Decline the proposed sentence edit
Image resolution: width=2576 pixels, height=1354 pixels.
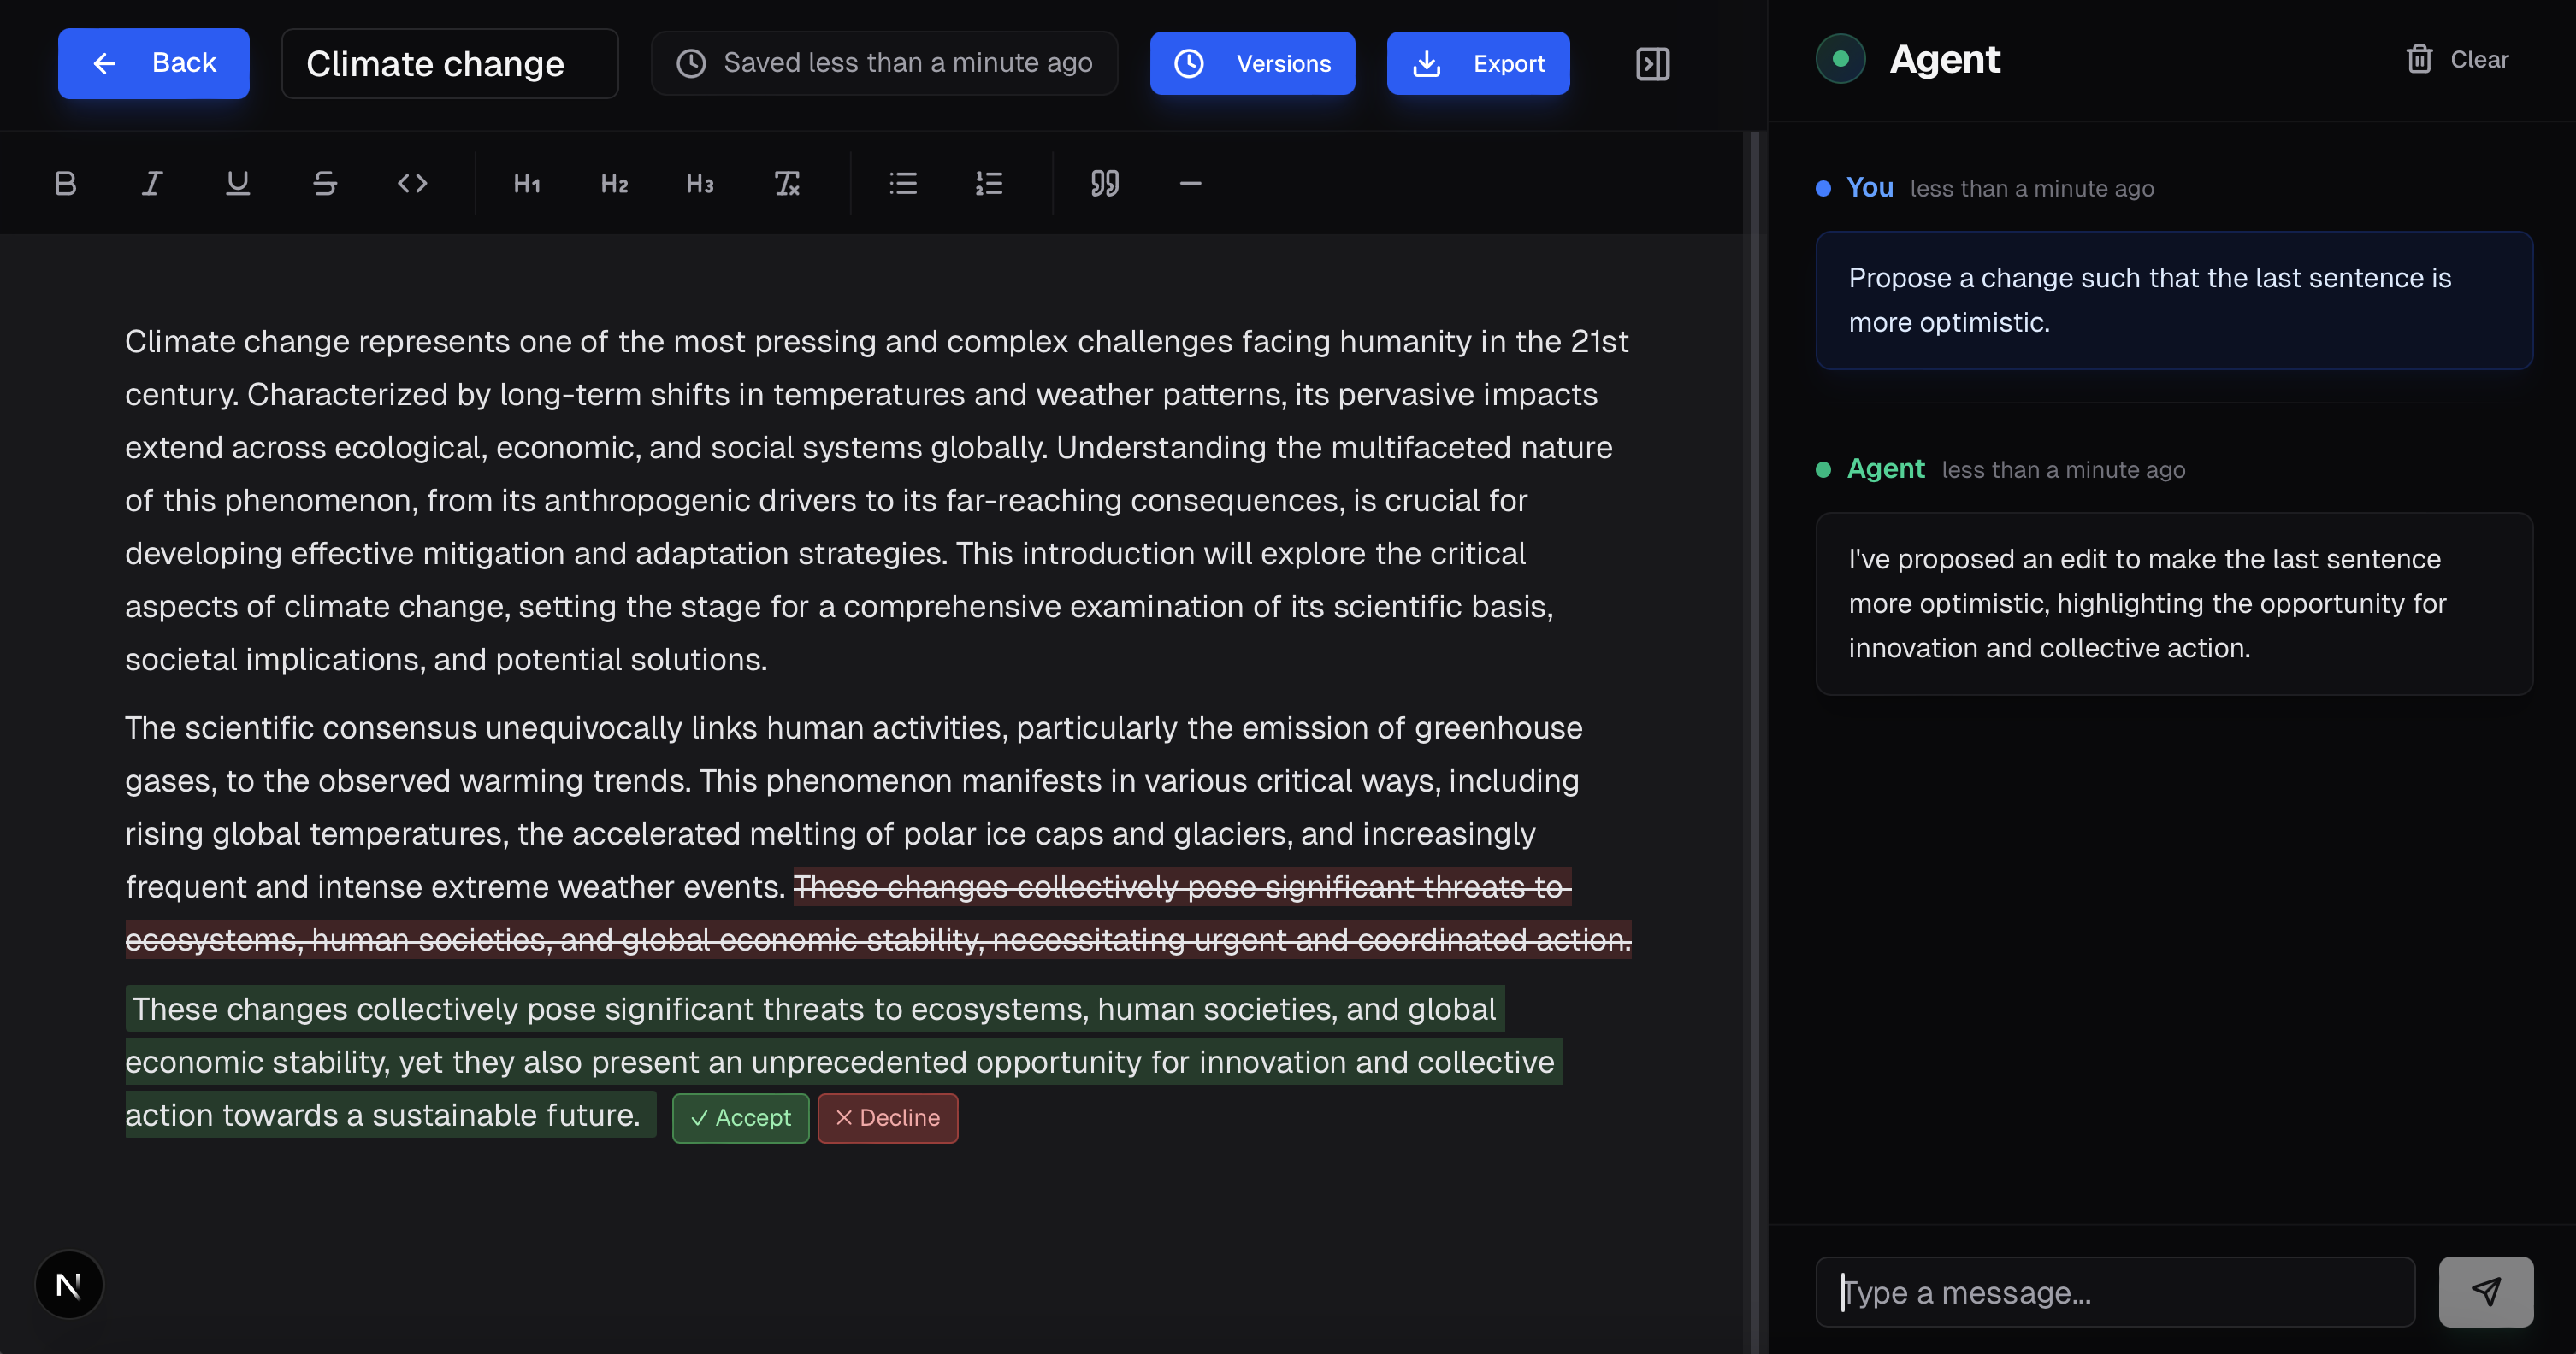click(887, 1117)
